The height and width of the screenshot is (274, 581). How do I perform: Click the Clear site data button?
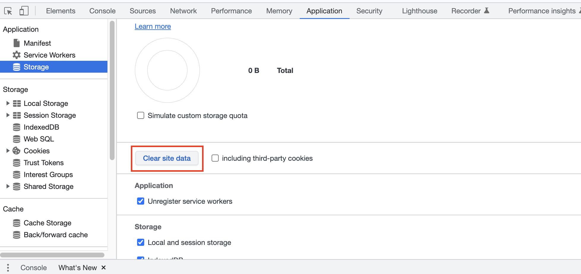click(x=166, y=158)
